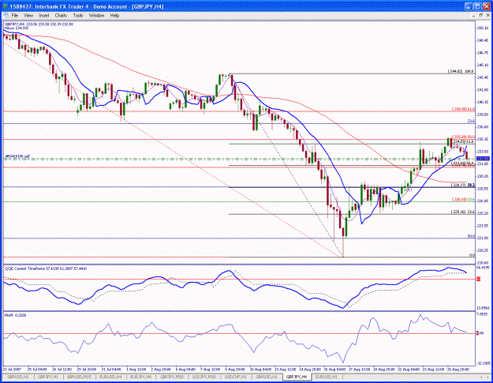Switch to the EURUSD,H4 chart tab
The width and height of the screenshot is (493, 383).
110,377
